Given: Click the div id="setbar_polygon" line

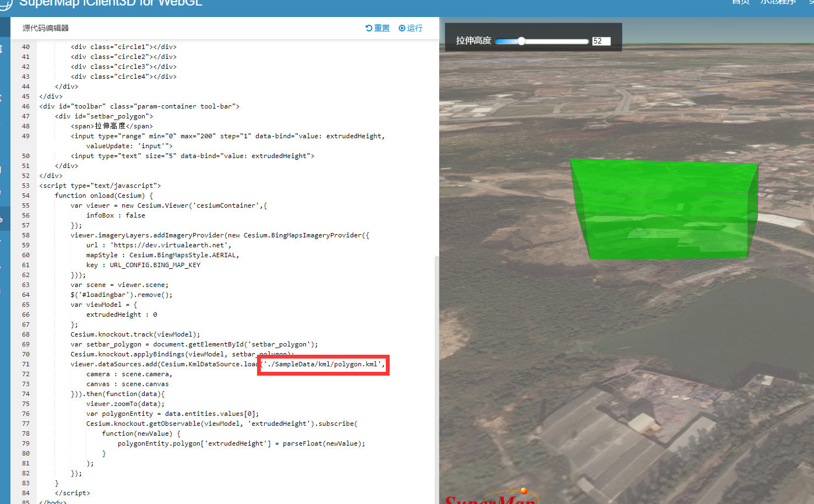Looking at the screenshot, I should [x=104, y=116].
